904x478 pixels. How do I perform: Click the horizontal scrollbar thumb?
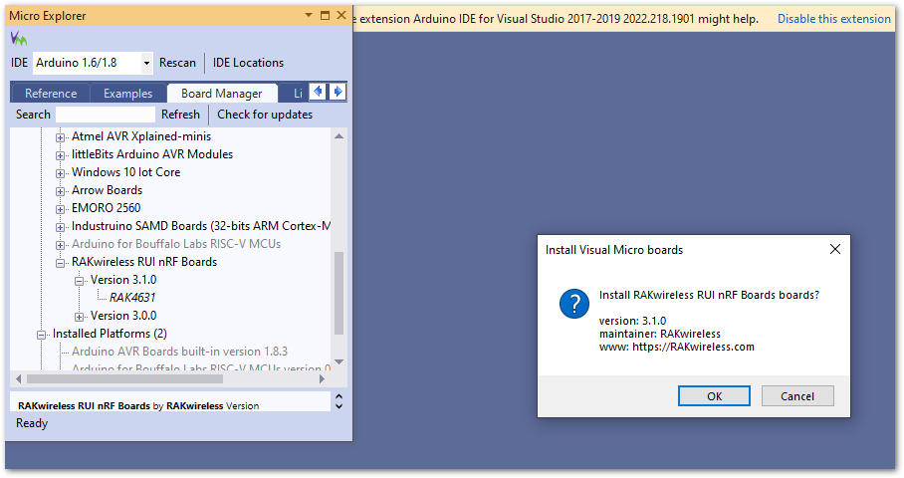pyautogui.click(x=124, y=378)
